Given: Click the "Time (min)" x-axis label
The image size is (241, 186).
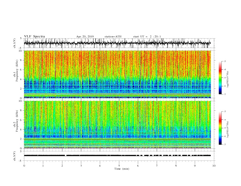Looking at the screenshot, I should (x=122, y=169).
